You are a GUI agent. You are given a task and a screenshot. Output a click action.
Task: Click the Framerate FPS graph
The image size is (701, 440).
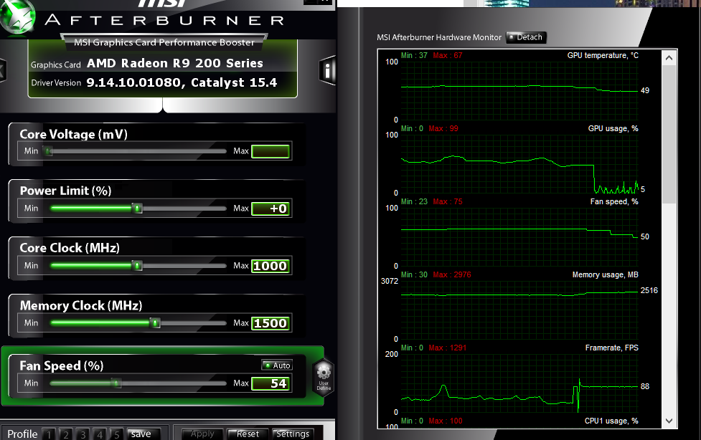click(519, 383)
